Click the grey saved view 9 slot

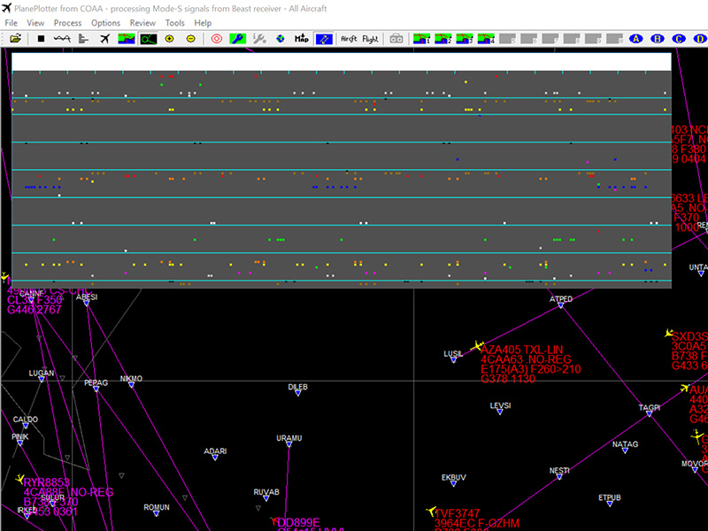pyautogui.click(x=593, y=39)
